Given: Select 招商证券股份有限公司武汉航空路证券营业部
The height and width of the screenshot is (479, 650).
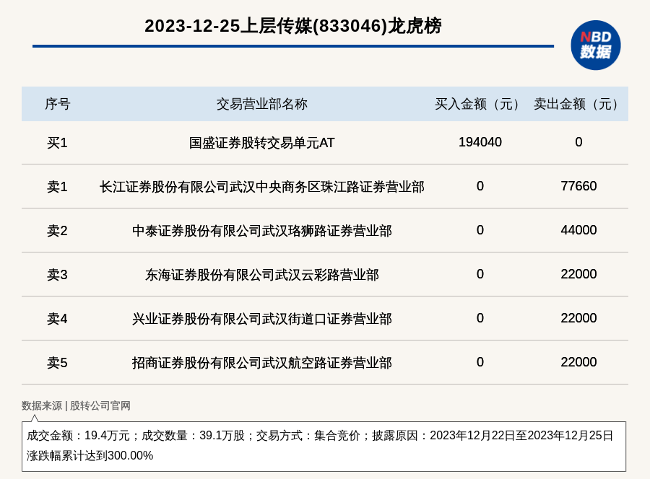Looking at the screenshot, I should (x=262, y=363).
